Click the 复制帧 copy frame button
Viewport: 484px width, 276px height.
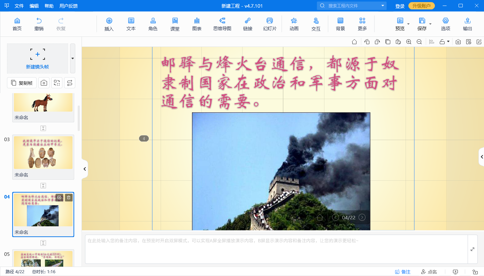click(x=22, y=83)
